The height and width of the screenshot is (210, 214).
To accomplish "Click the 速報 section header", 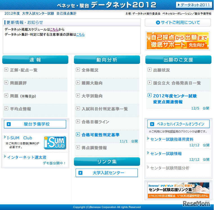I will pyautogui.click(x=35, y=60).
